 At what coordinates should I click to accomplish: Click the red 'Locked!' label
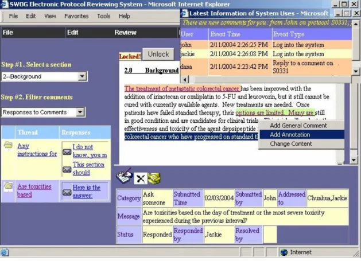point(130,56)
